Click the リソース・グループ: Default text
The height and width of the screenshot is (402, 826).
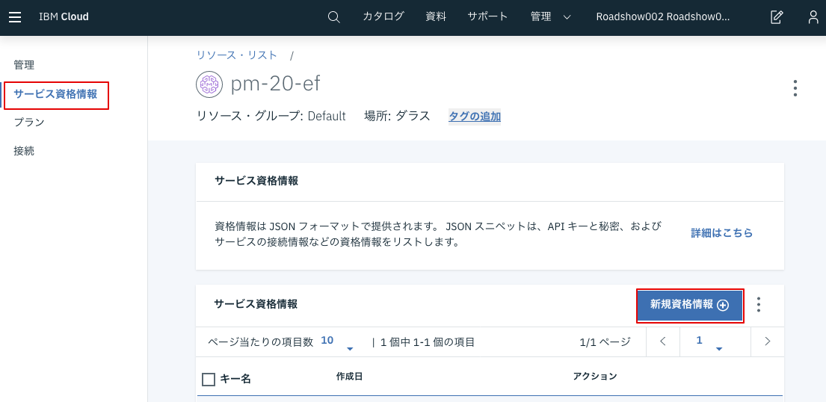pyautogui.click(x=271, y=116)
